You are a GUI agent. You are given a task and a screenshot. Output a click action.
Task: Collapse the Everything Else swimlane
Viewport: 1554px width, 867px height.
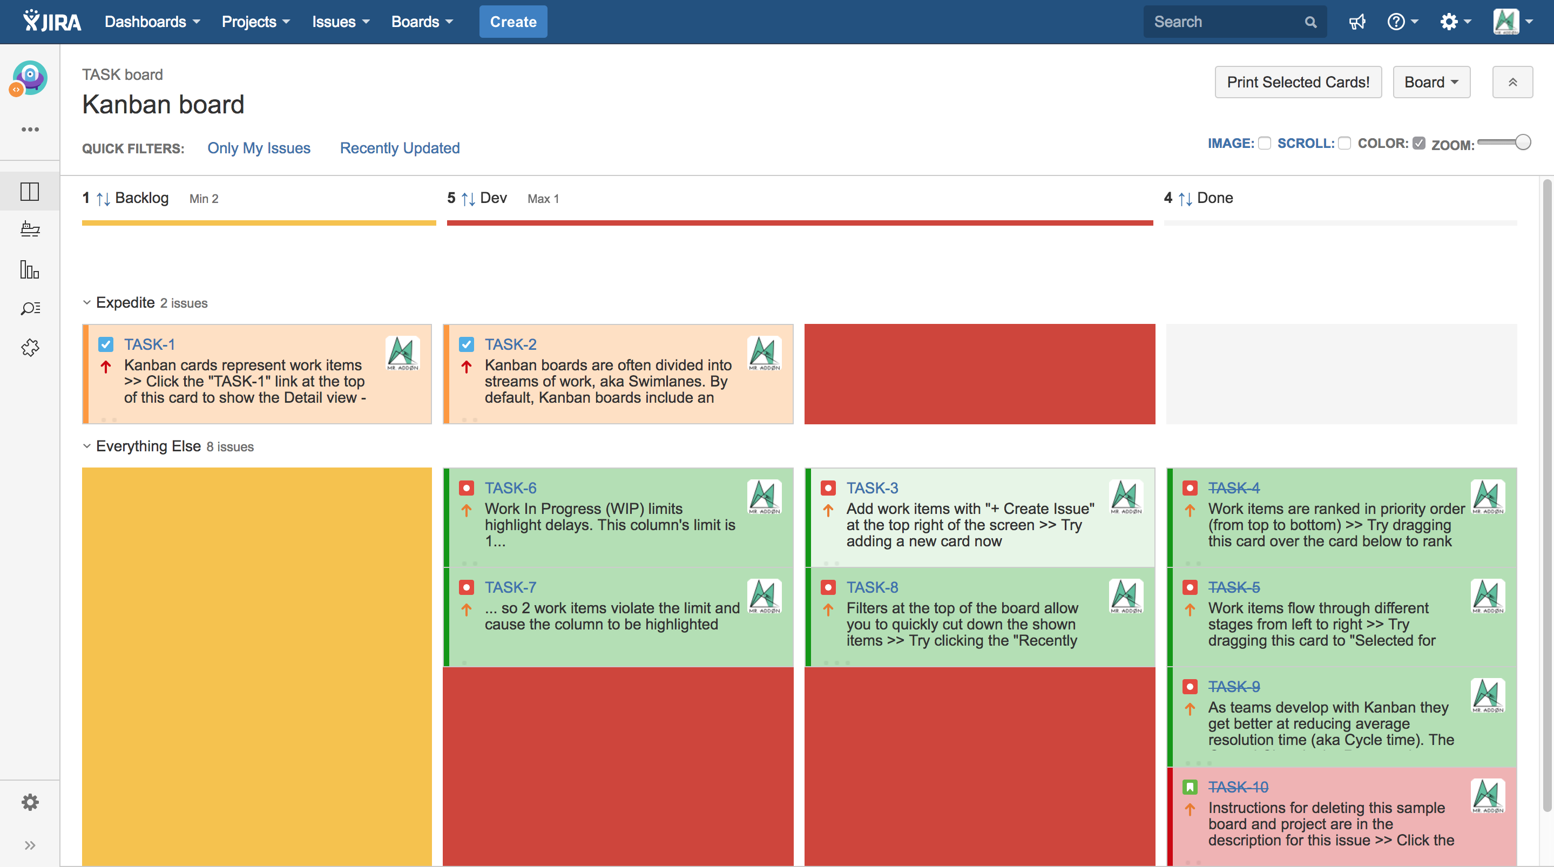click(87, 446)
